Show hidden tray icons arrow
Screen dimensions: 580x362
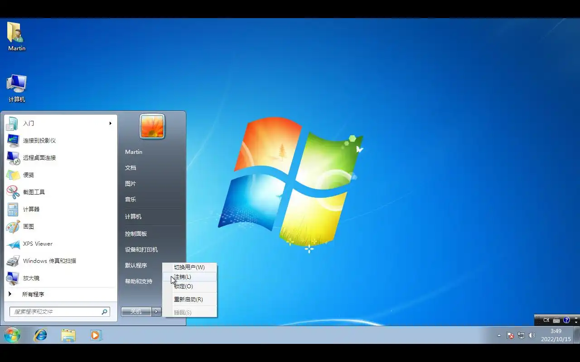[x=499, y=336]
